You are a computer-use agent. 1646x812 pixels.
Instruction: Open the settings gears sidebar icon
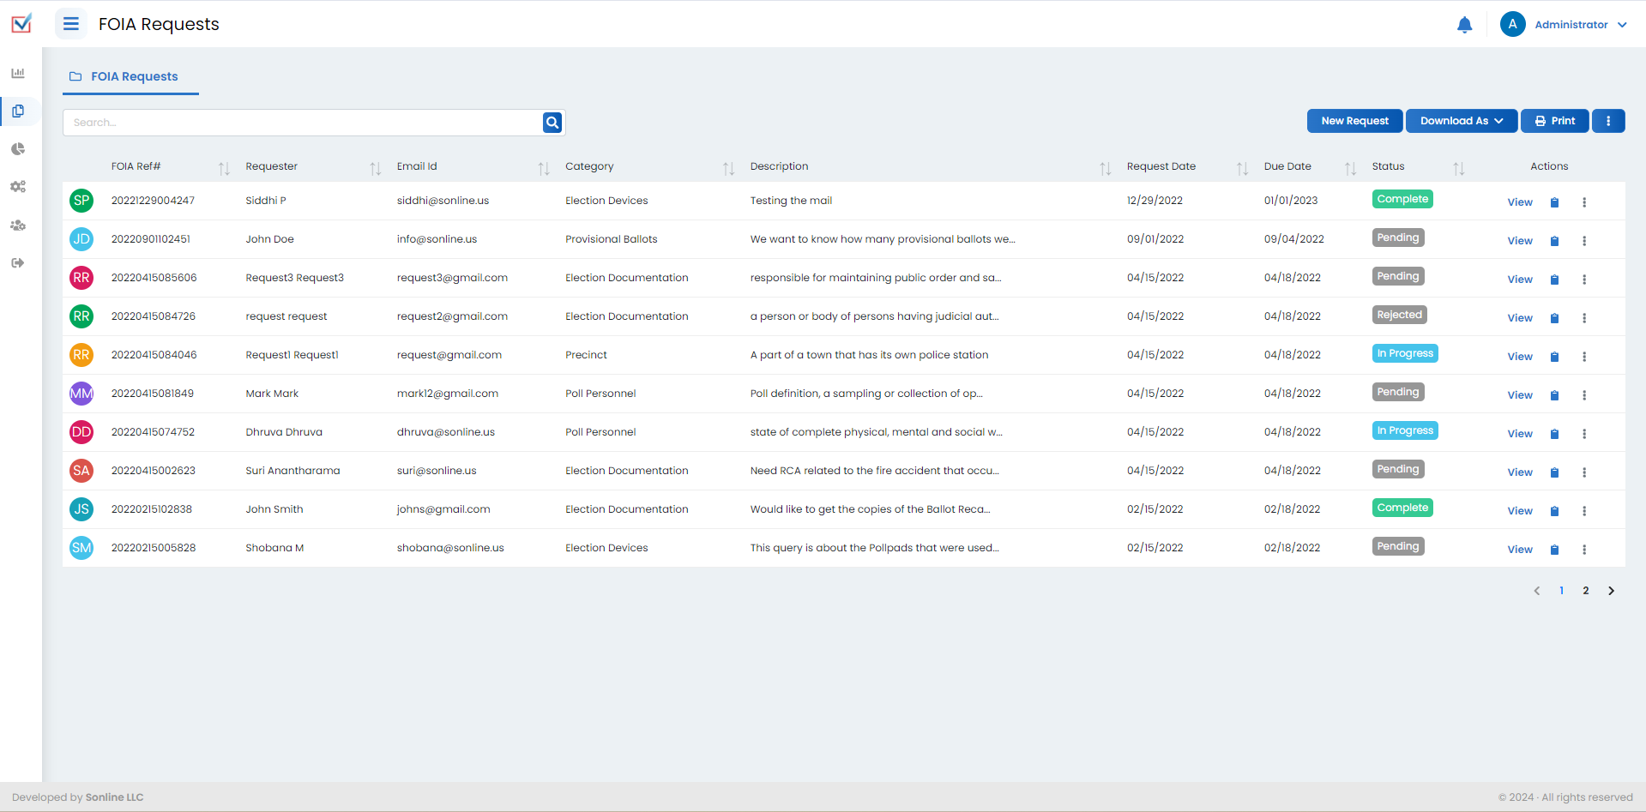tap(18, 187)
